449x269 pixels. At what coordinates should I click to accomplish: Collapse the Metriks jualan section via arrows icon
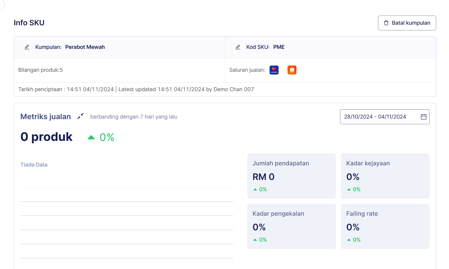[80, 116]
